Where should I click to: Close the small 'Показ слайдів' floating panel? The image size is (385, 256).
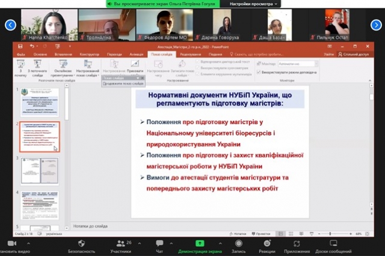point(142,78)
